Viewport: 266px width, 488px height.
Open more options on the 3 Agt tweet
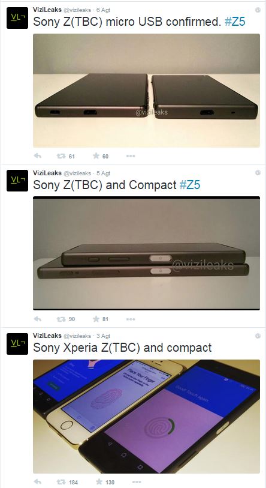137,482
